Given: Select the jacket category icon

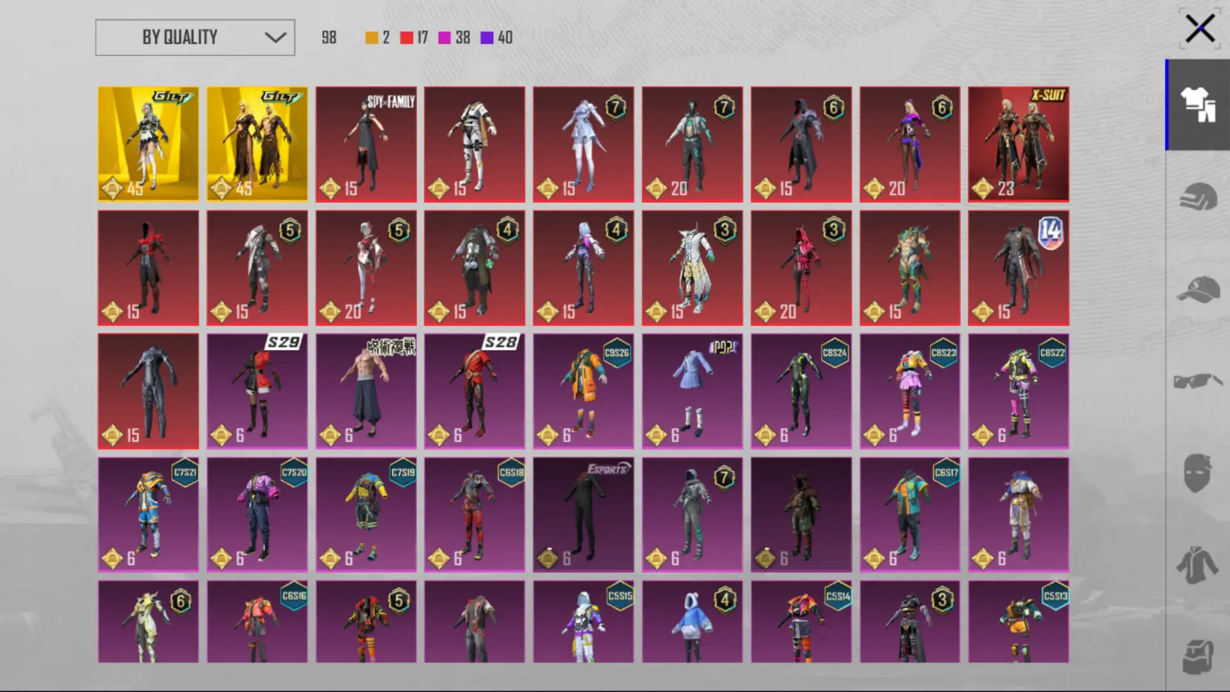Looking at the screenshot, I should tap(1197, 565).
